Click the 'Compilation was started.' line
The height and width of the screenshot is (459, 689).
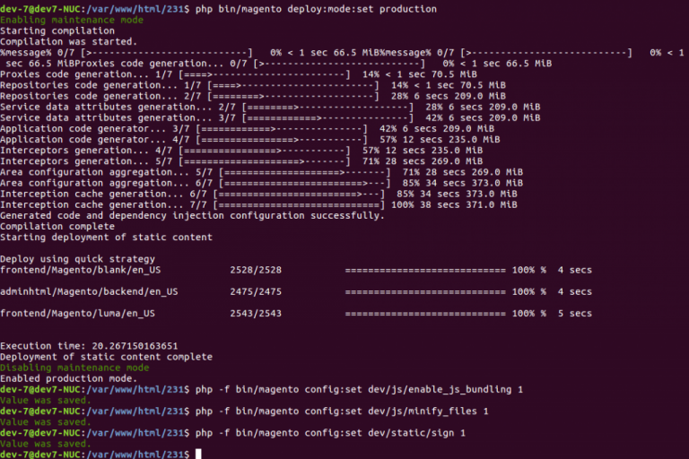coord(68,42)
